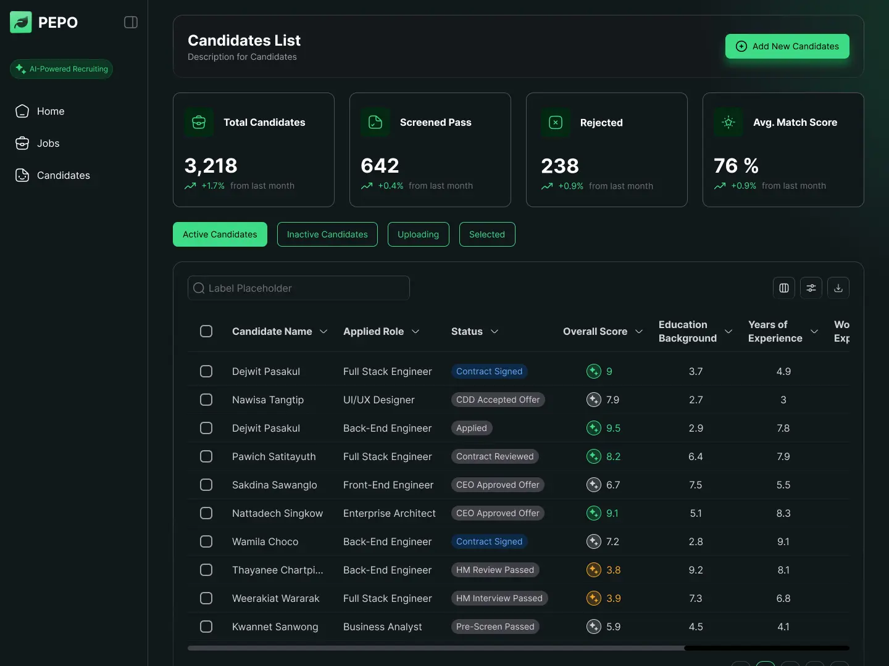The height and width of the screenshot is (666, 889).
Task: Click score icon for Nawisa Tangtip
Action: 593,400
